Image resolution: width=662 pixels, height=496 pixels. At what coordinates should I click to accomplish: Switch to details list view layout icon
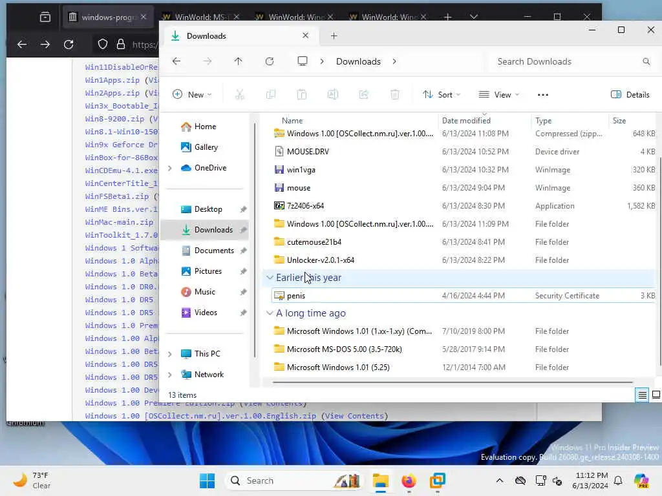pos(642,395)
